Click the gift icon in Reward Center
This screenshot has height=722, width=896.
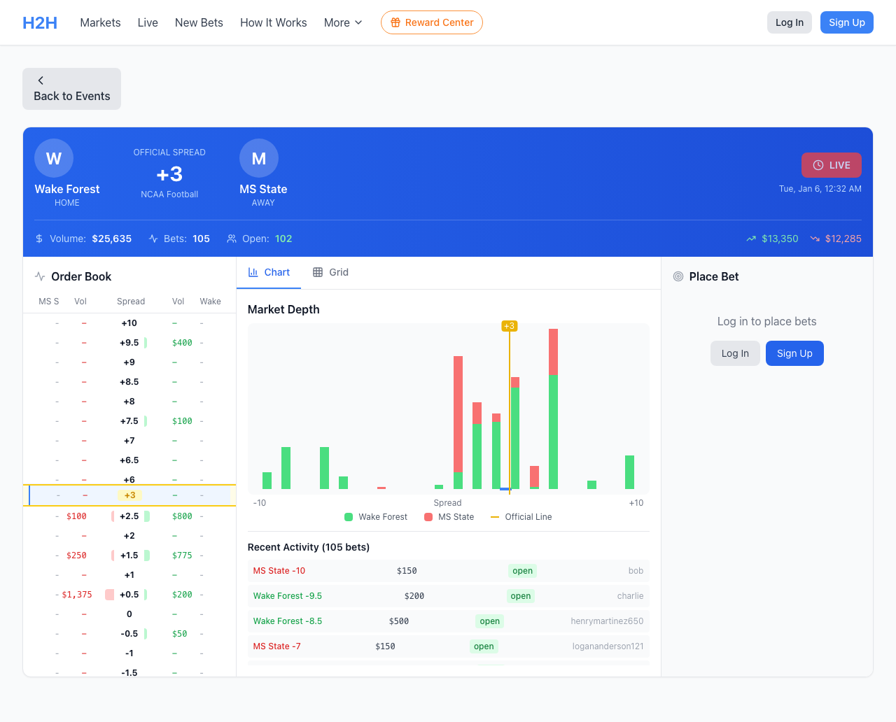point(395,22)
